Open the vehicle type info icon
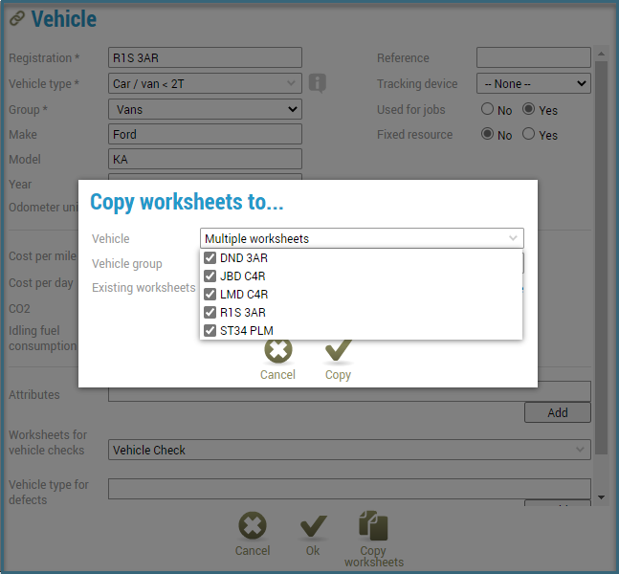 point(318,83)
